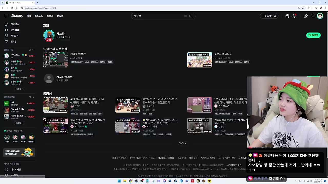Expand 더보기 under followed channels
Screen dimensions: 328x184
click(19, 89)
